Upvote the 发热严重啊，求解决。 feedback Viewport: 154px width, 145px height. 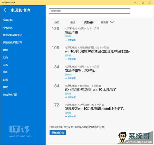pyautogui.click(x=70, y=78)
